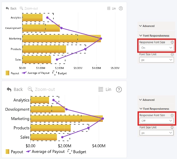The image size is (177, 159).
Task: Click Budget legend text in bottom chart
Action: (x=80, y=152)
